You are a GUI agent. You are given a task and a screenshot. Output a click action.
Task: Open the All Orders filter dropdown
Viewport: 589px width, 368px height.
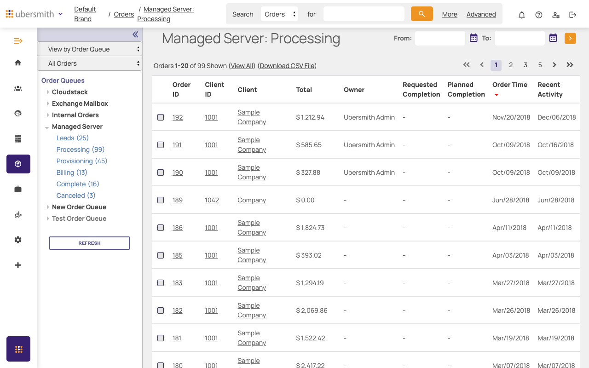coord(89,63)
